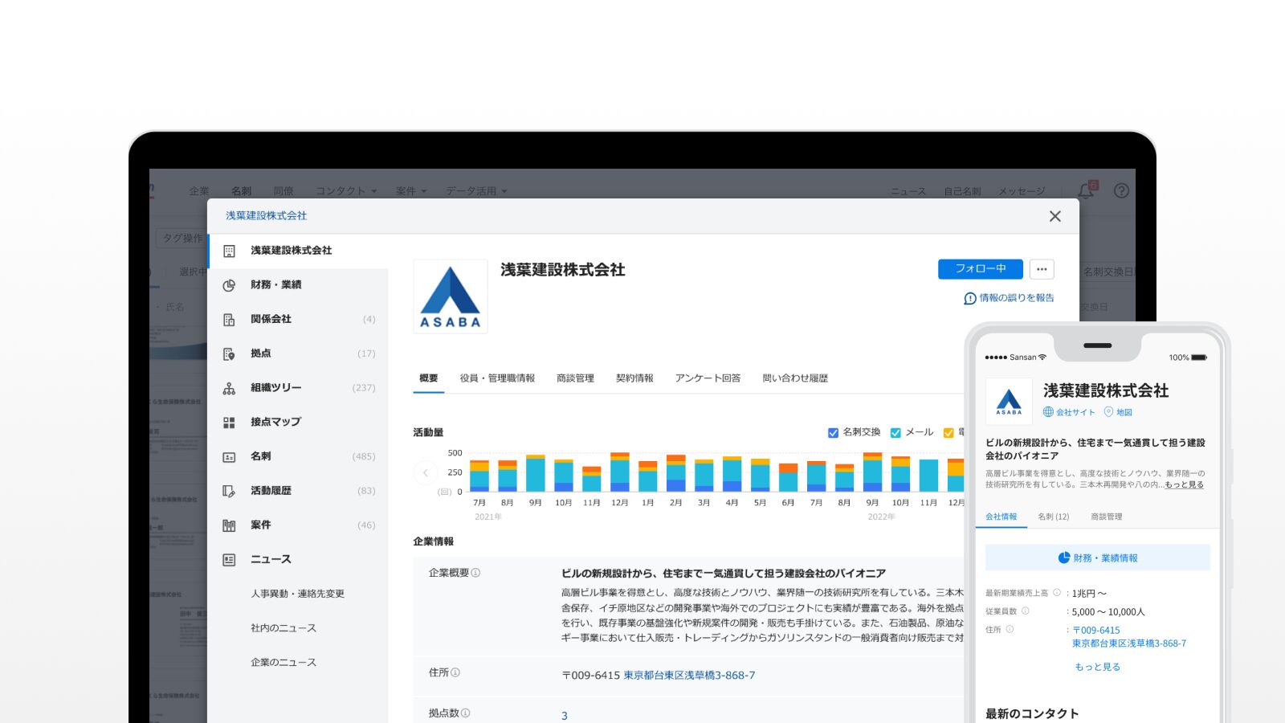Image resolution: width=1285 pixels, height=723 pixels.
Task: Open 財務・業績情報 button on the phone
Action: pos(1098,558)
